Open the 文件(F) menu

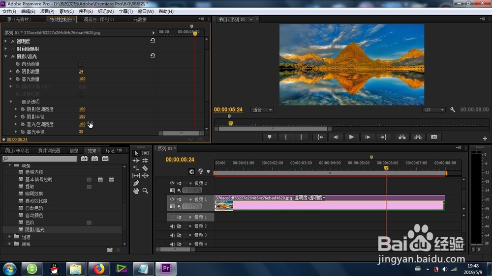(9, 11)
